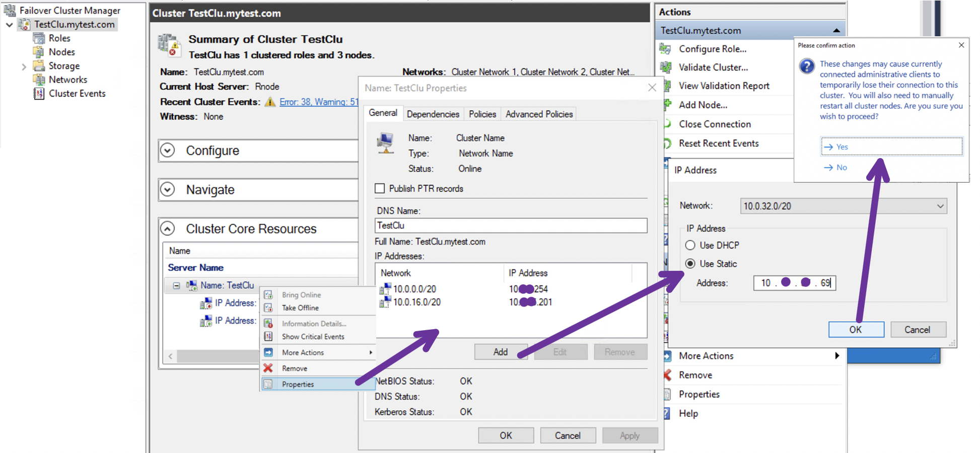Select the Use Static radio button
This screenshot has height=453, width=980.
(x=690, y=264)
